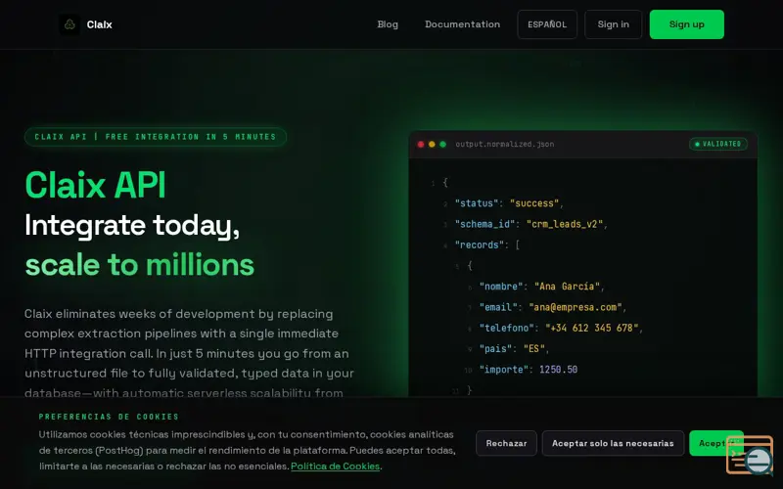
Task: Reject cookies with Rechazar button
Action: (x=506, y=443)
